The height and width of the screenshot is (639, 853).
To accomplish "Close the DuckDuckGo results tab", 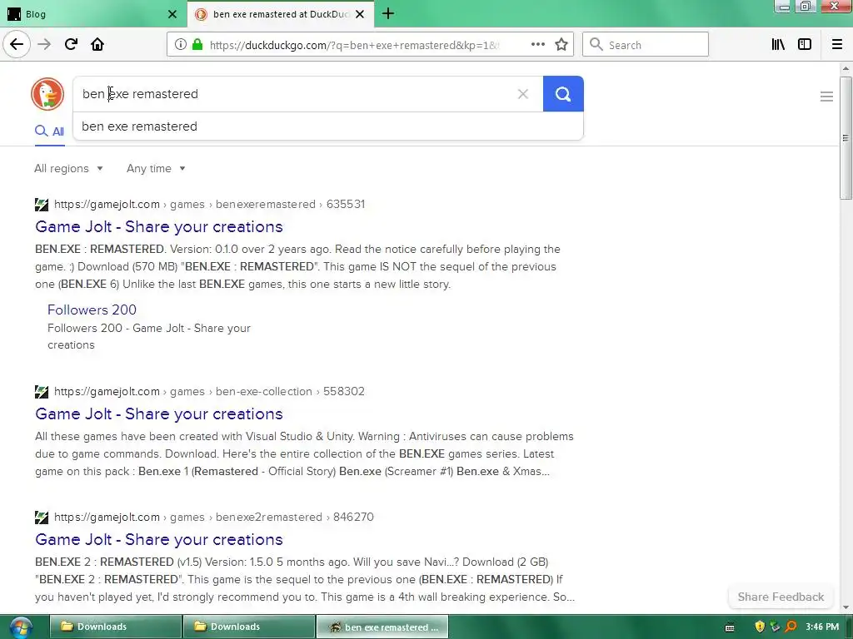I will coord(360,14).
